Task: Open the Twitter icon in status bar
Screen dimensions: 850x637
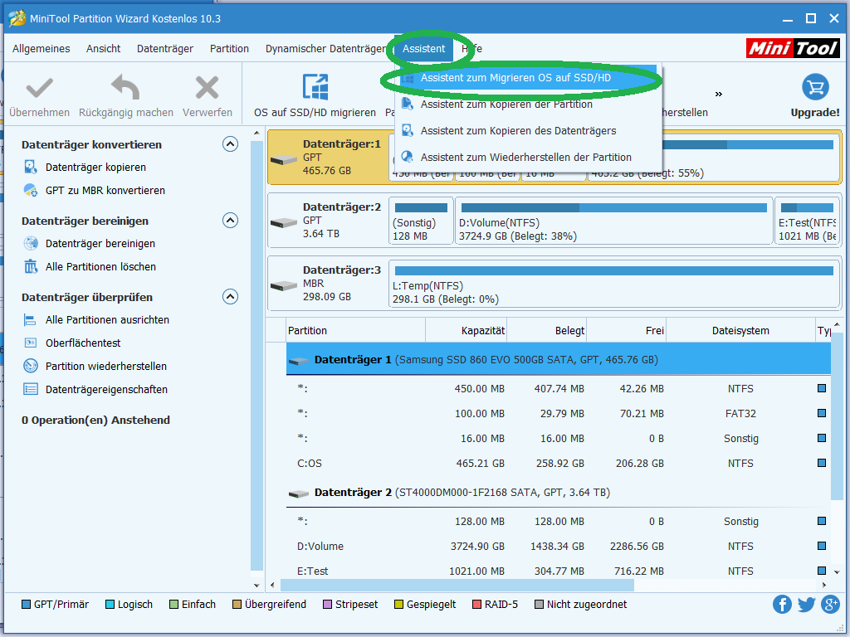Action: pyautogui.click(x=806, y=604)
